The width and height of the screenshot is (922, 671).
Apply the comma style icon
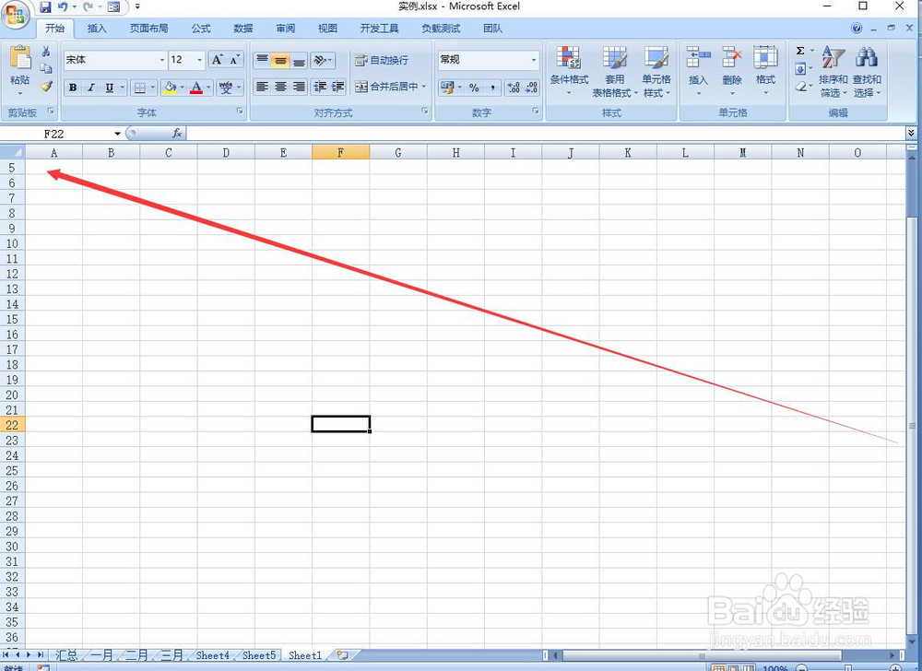click(492, 88)
